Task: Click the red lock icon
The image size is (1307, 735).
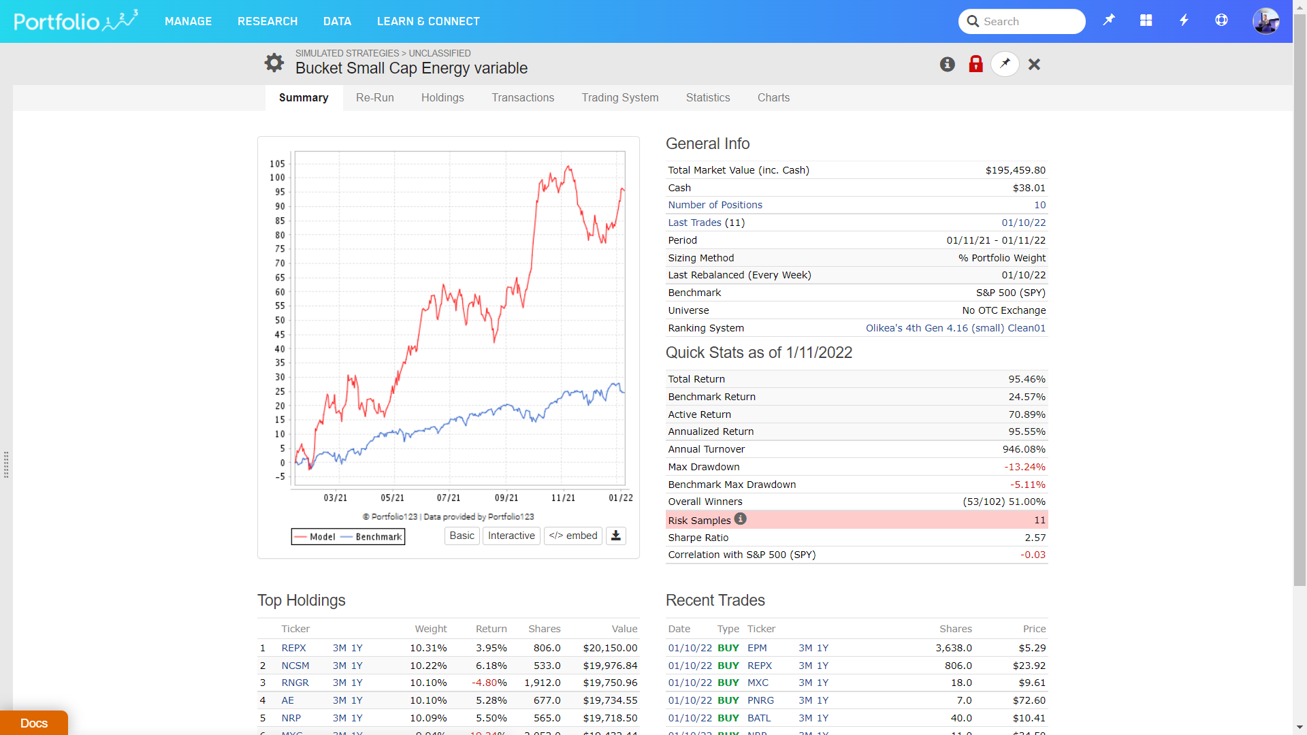Action: pos(975,64)
